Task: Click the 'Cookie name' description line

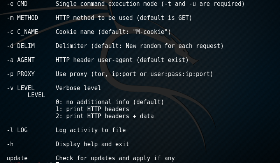Action: click(113, 32)
